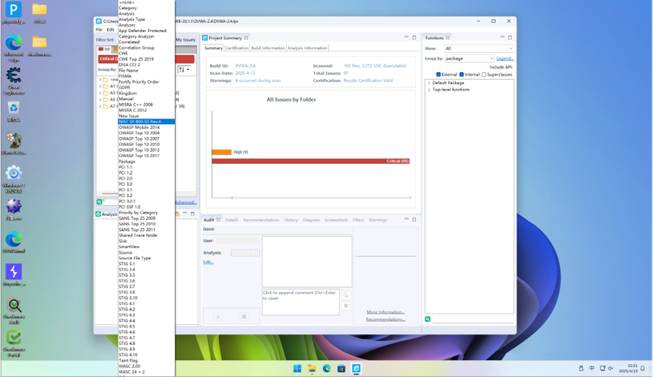Click the add comment icon beside the comment box
Screen dimensions: 653x377
point(346,295)
